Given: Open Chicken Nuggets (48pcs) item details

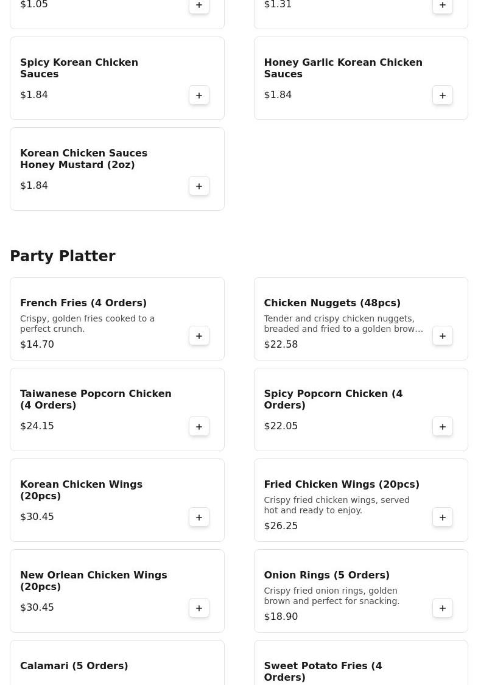Looking at the screenshot, I should [332, 303].
